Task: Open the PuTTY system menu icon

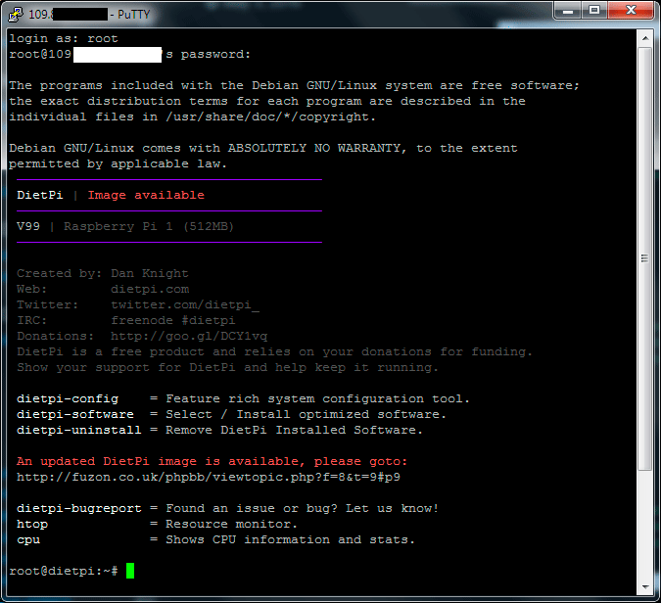Action: click(15, 15)
